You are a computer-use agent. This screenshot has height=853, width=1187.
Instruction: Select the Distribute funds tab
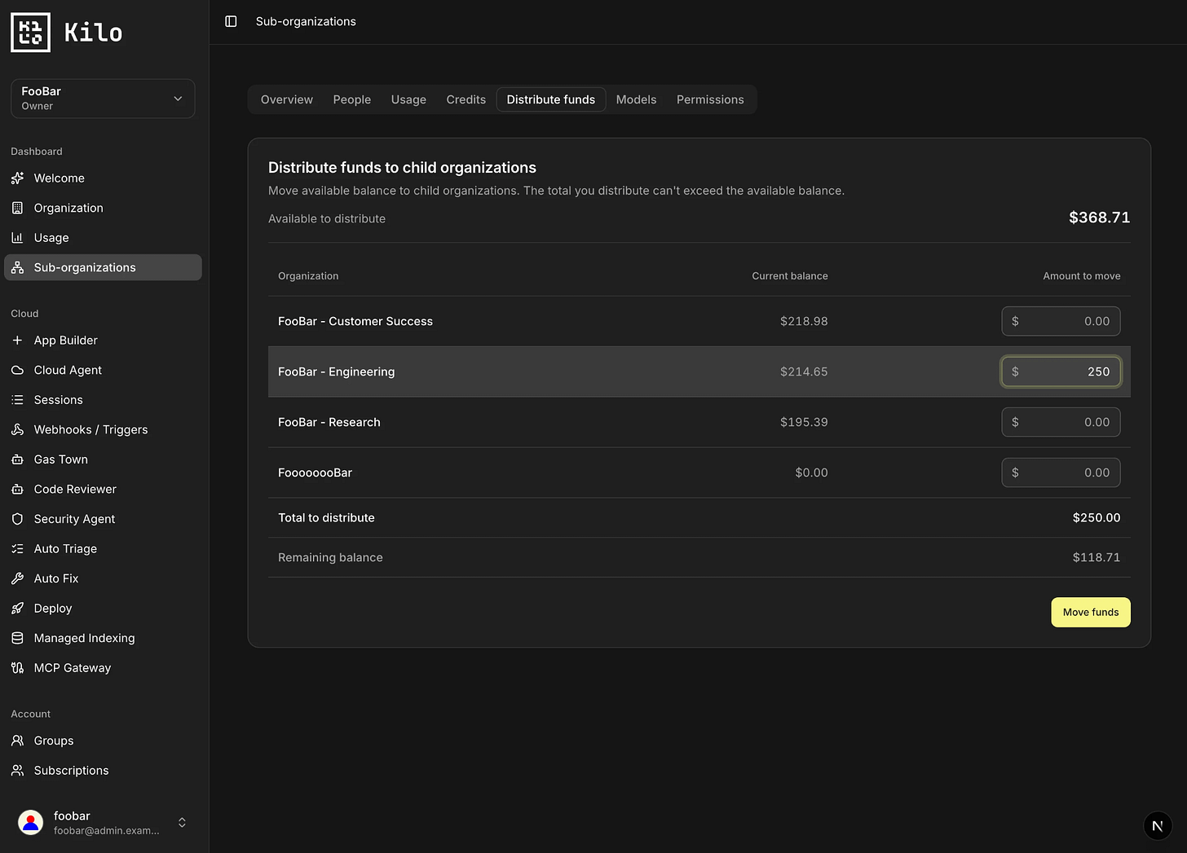[551, 99]
